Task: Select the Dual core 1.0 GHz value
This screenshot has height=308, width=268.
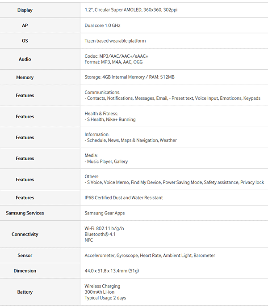Action: point(102,26)
